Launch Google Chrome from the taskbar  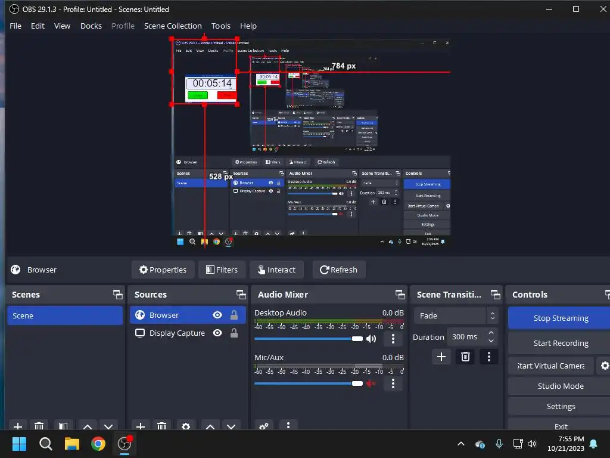[x=98, y=444]
